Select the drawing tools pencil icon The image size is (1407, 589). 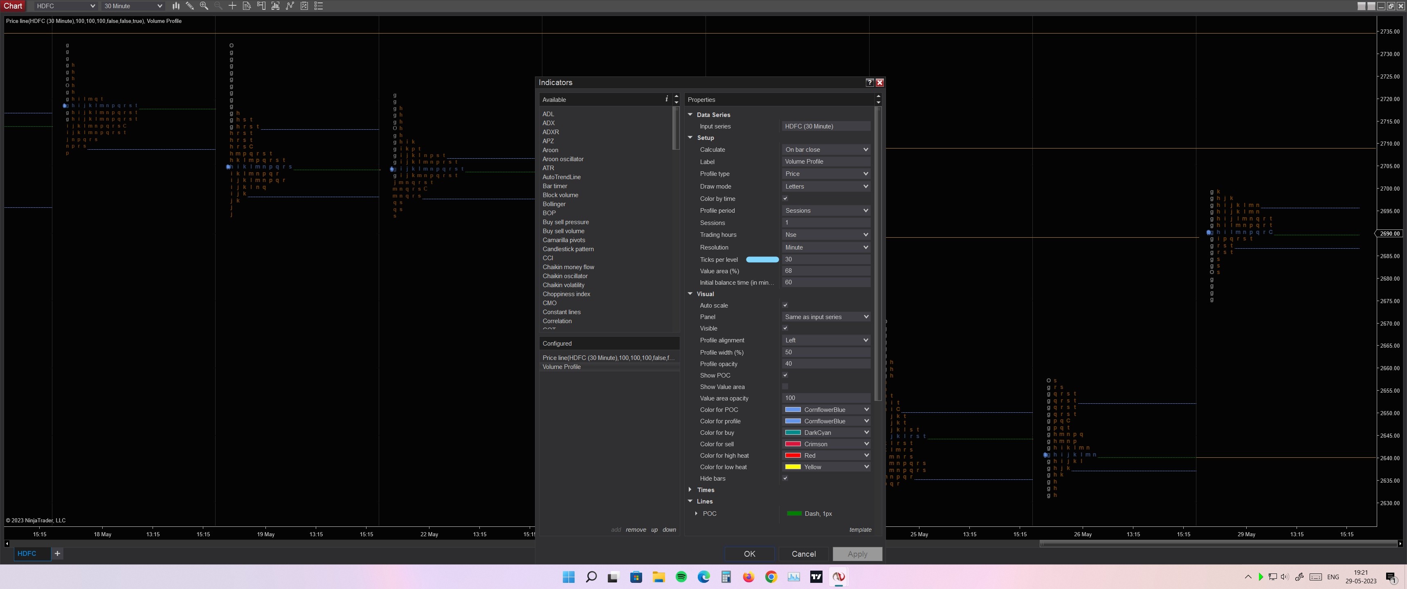(189, 5)
